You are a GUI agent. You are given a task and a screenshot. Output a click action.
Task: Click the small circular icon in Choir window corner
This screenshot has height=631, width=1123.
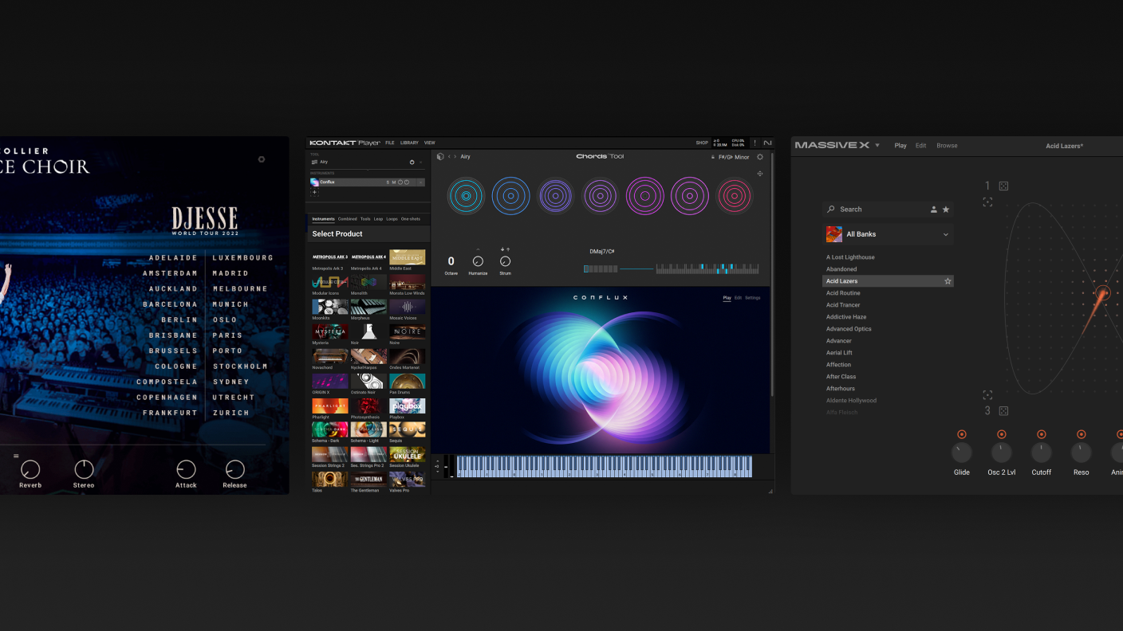pyautogui.click(x=262, y=159)
